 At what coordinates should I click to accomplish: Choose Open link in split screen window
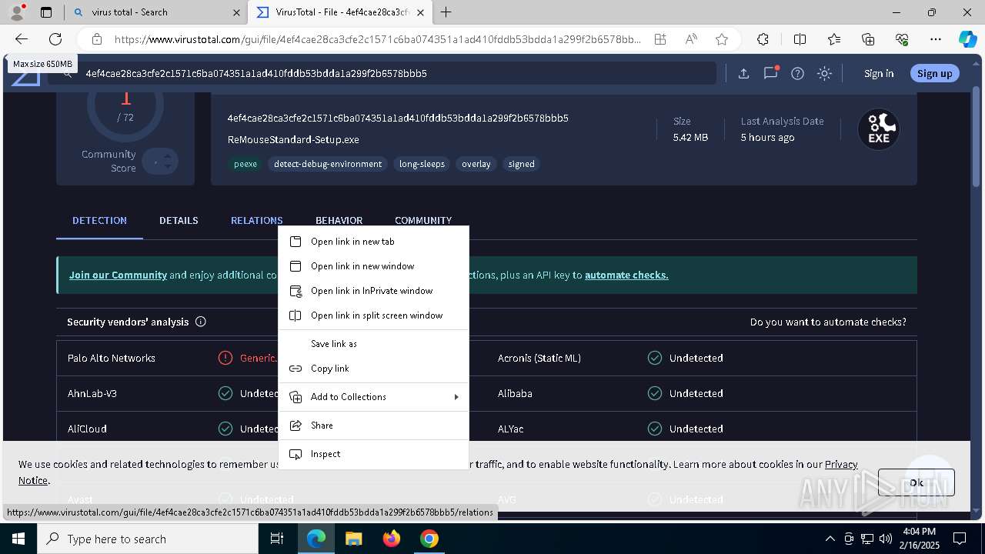(x=373, y=315)
